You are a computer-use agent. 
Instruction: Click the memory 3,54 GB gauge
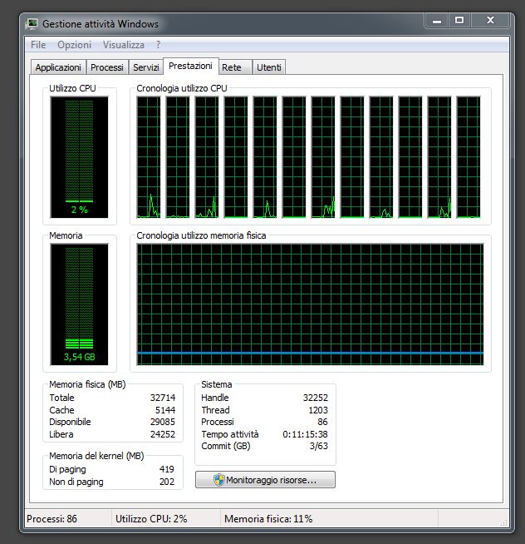pyautogui.click(x=80, y=304)
